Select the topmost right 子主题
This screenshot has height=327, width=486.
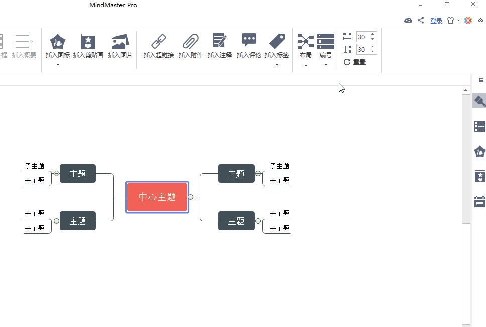click(280, 166)
